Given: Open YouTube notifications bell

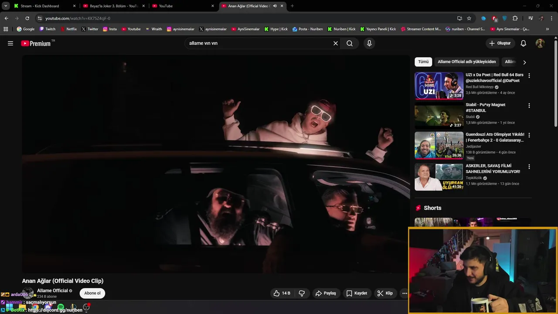Looking at the screenshot, I should pos(524,43).
